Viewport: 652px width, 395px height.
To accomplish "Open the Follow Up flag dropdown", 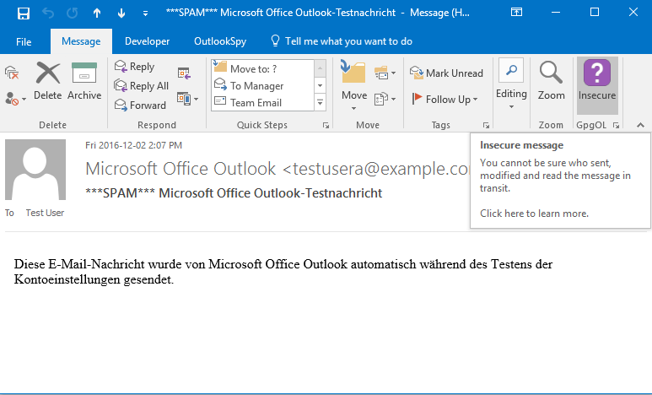I will coord(446,99).
